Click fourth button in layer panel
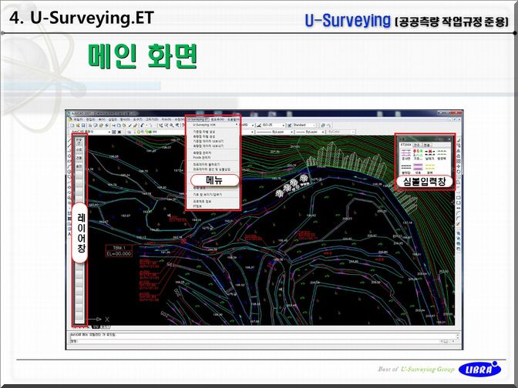 point(79,166)
